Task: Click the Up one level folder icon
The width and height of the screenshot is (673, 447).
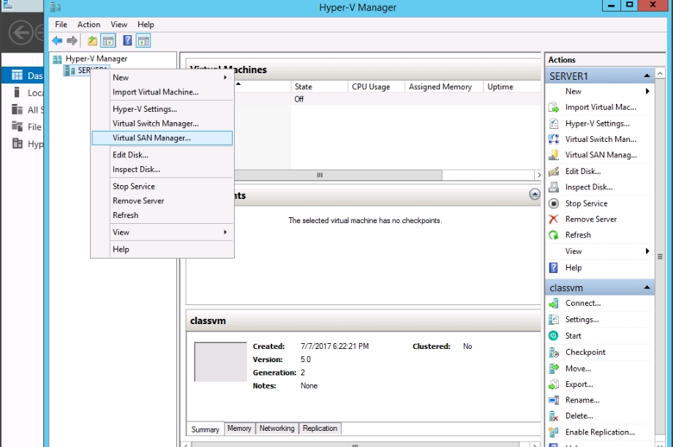Action: point(92,41)
